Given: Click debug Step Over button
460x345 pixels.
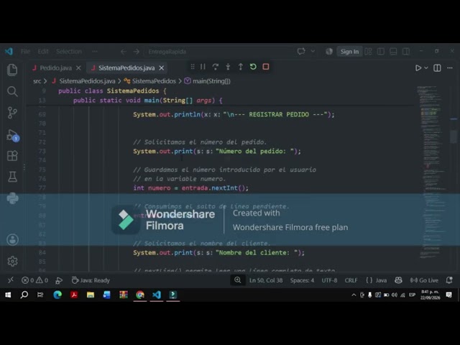Looking at the screenshot, I should coord(216,67).
